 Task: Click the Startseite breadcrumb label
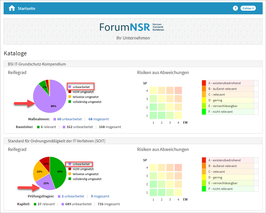pyautogui.click(x=27, y=9)
